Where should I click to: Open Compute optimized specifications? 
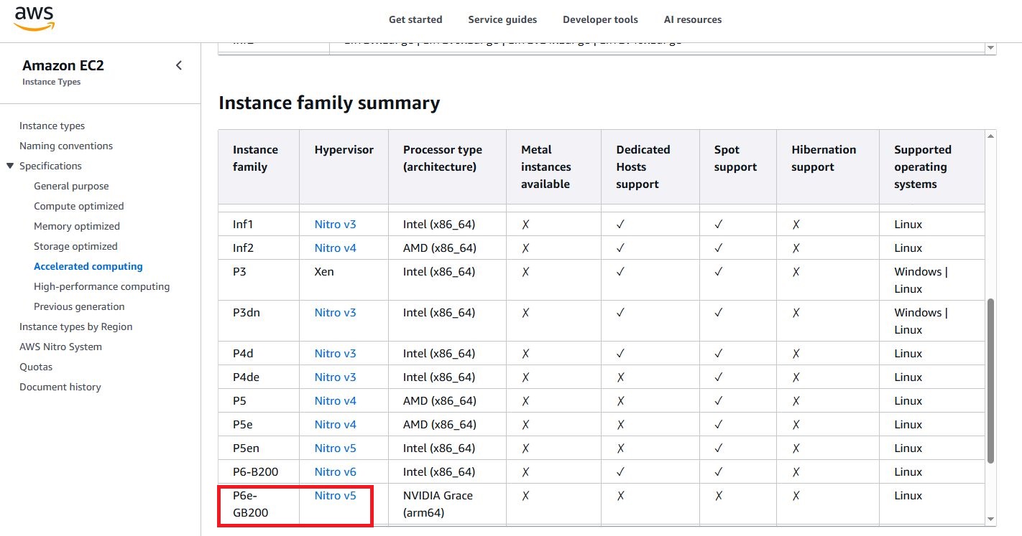[79, 206]
